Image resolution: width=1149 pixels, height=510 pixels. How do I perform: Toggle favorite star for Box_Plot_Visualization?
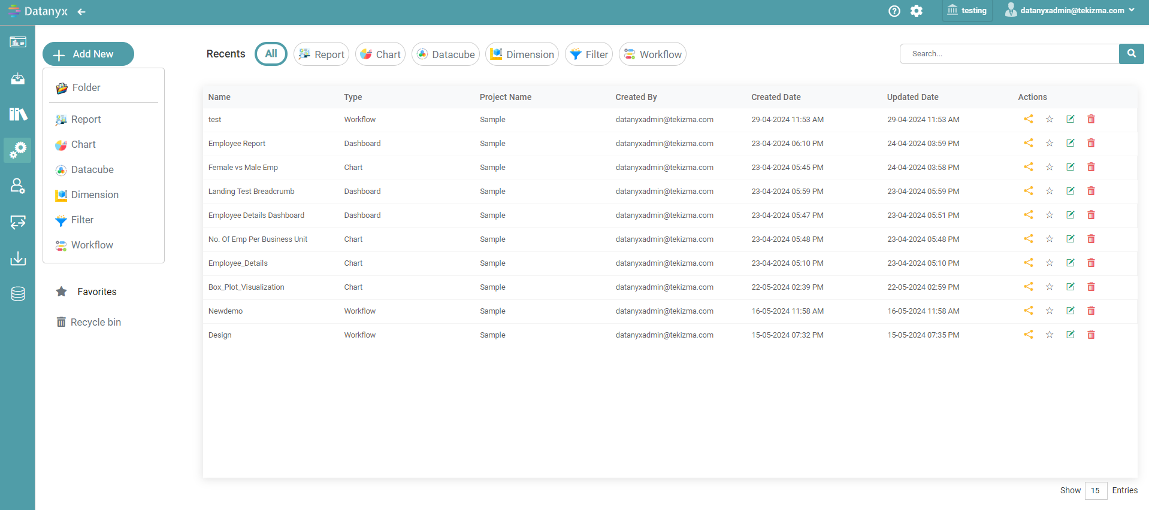(1049, 287)
